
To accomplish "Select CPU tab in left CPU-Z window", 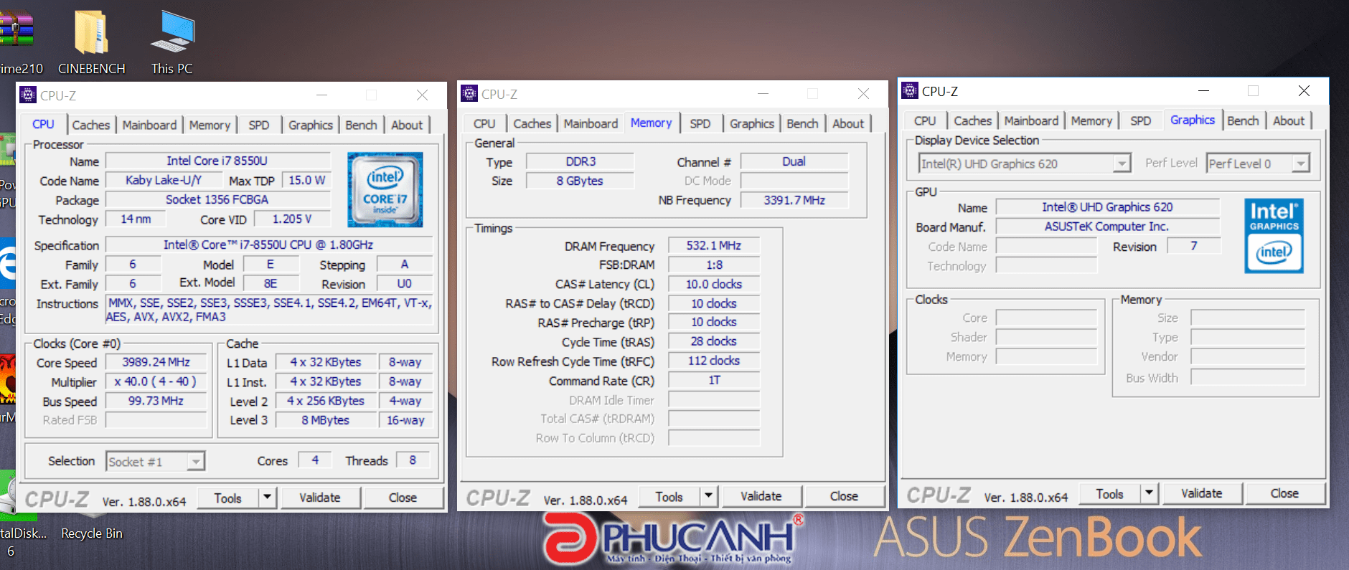I will [x=43, y=124].
